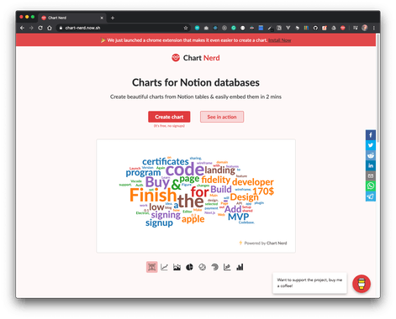Go back in browser history
Viewport: 396px width, 319px height.
(22, 28)
